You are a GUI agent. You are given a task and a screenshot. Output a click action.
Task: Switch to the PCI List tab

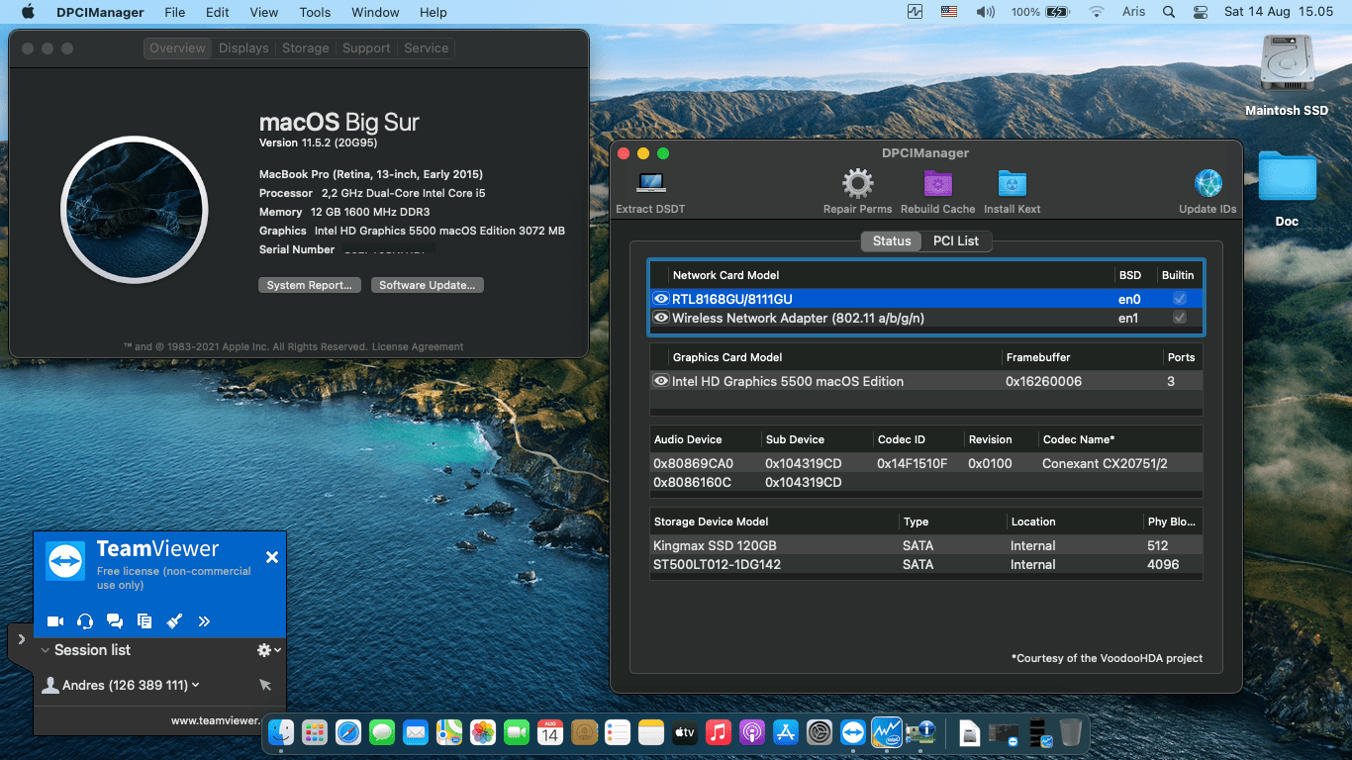point(955,240)
